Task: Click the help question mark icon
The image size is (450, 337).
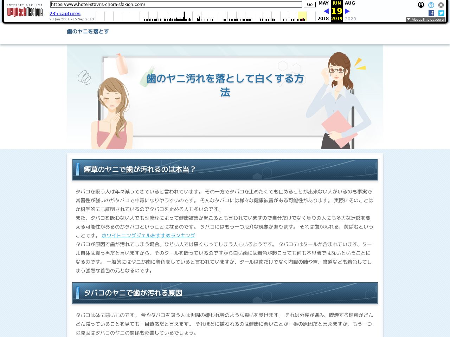Action: (431, 5)
